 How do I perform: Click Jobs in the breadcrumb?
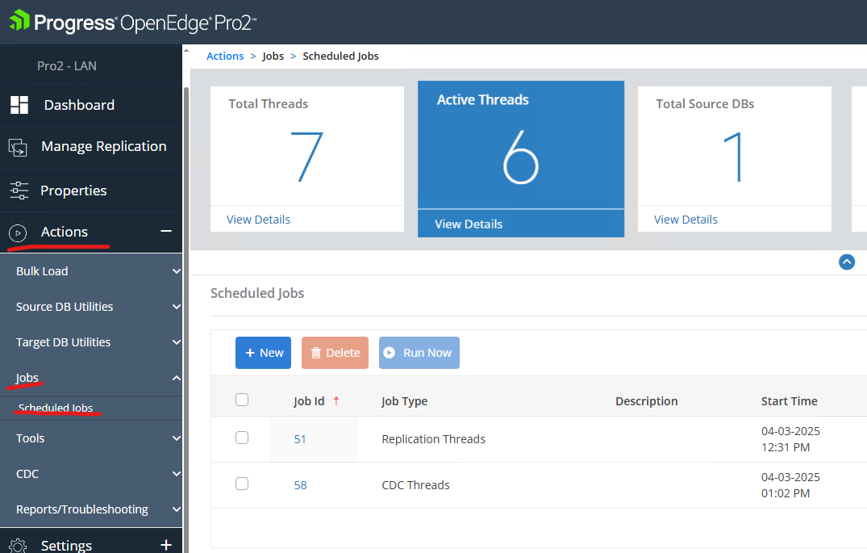point(273,56)
